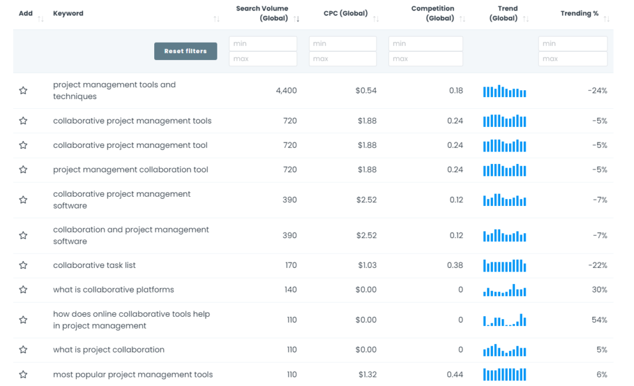Toggle the star for 'most popular project management tools'
Viewport: 634px width, 386px height.
click(x=23, y=374)
